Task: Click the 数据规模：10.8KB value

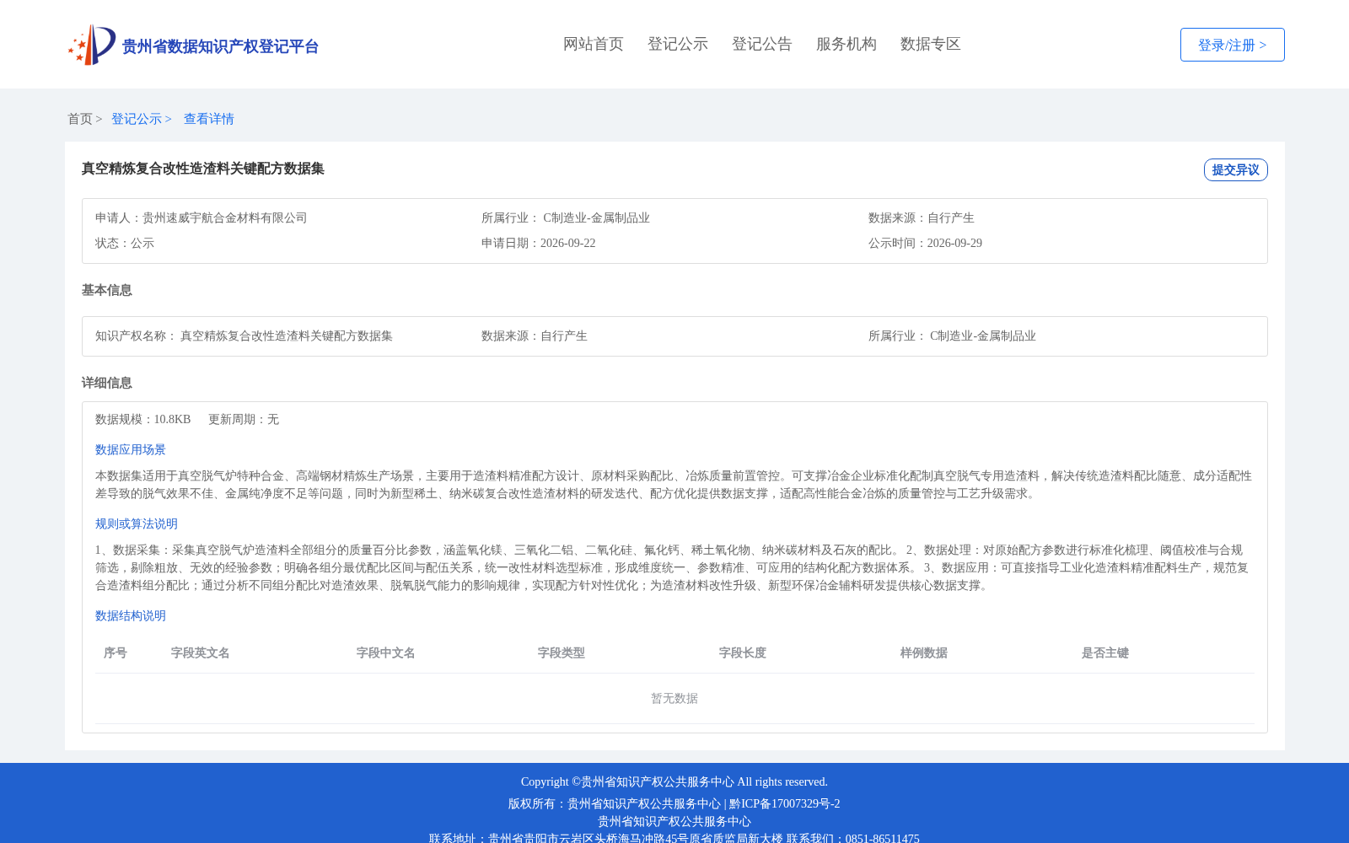Action: click(143, 419)
